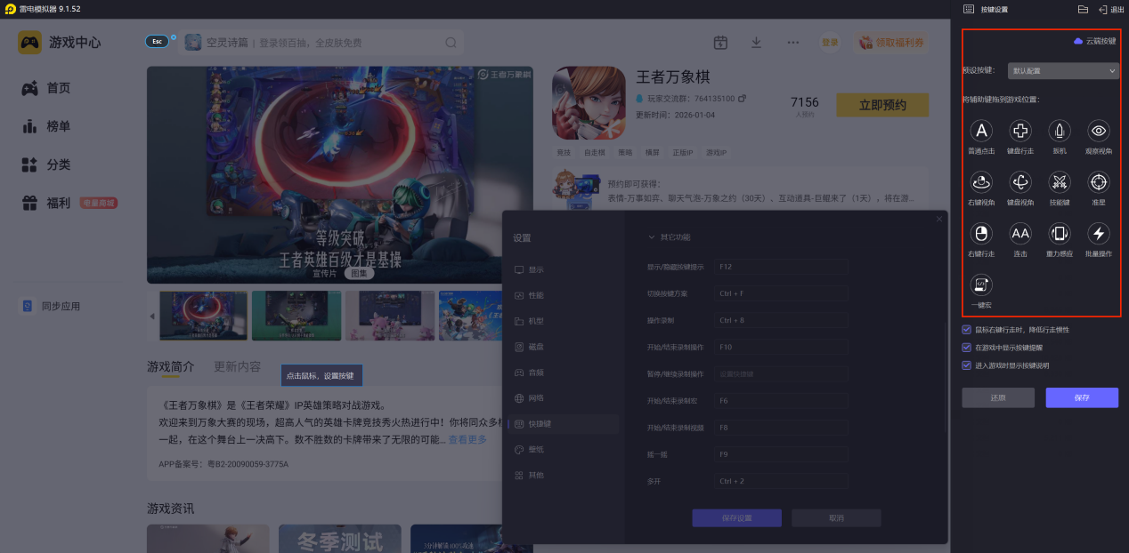
Task: Go to 分类 in Game Center sidebar
Action: tap(46, 164)
